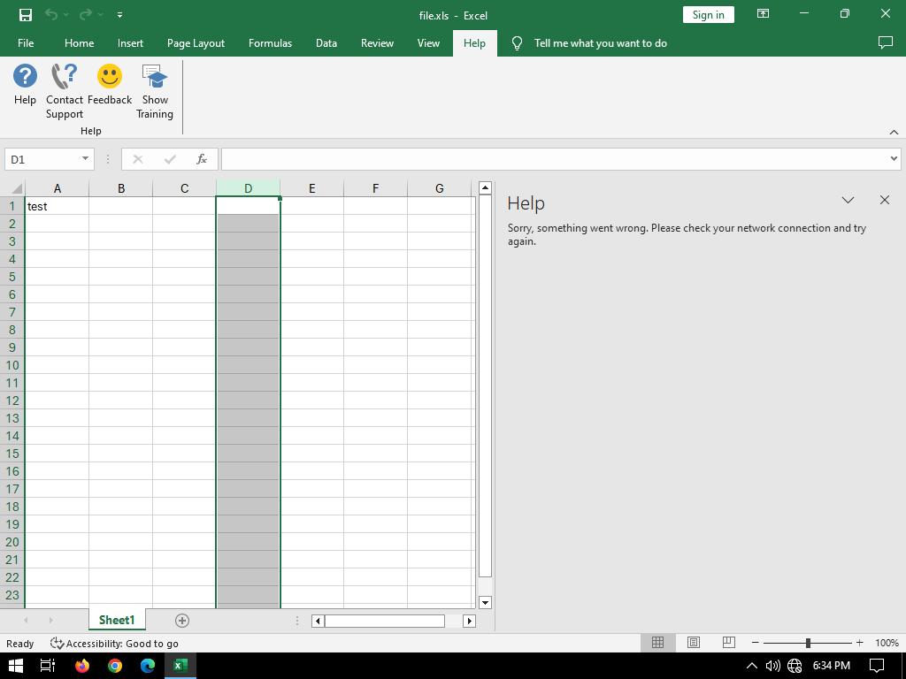Click the Insert Function fx icon
The image size is (906, 679).
(x=202, y=159)
